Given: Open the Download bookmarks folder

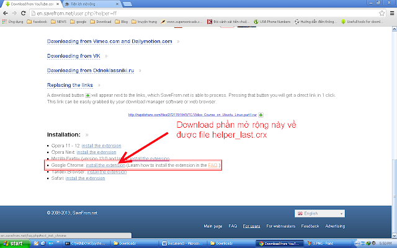Looking at the screenshot, I should point(100,22).
